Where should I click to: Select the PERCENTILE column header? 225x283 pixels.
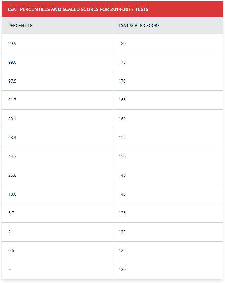57,26
